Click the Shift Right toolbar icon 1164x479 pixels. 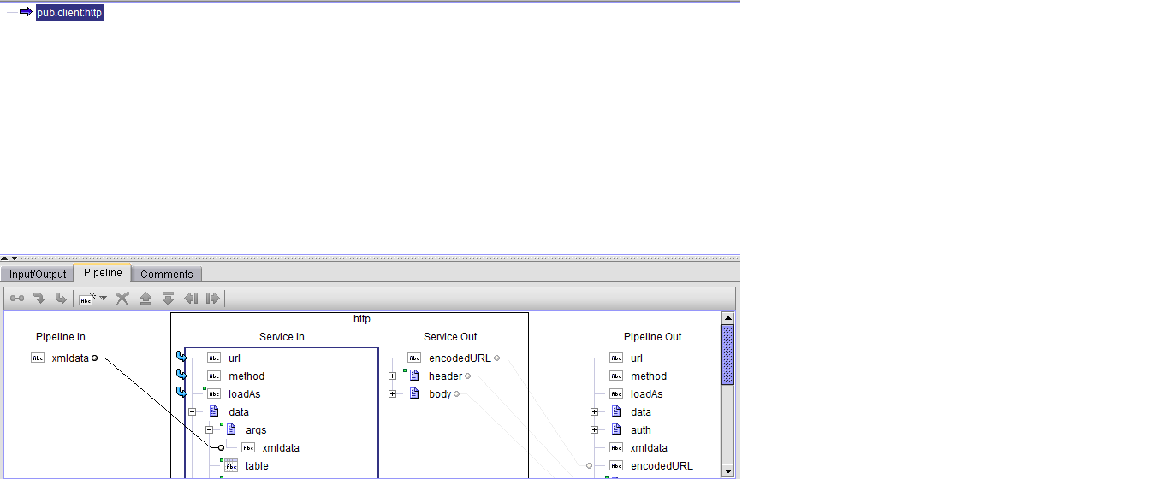pos(212,299)
